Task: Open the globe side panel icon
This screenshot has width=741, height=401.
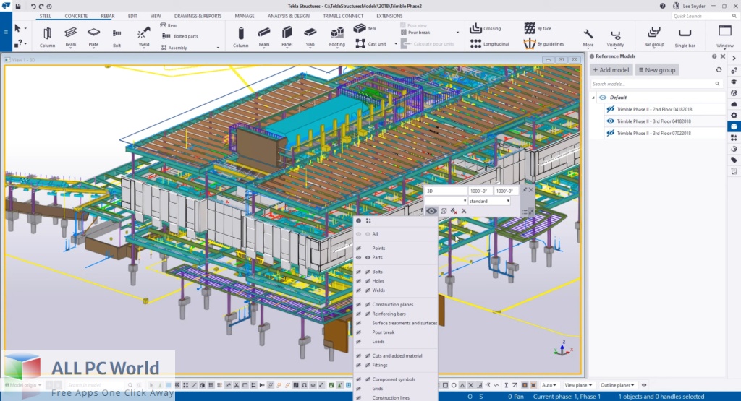Action: click(734, 93)
